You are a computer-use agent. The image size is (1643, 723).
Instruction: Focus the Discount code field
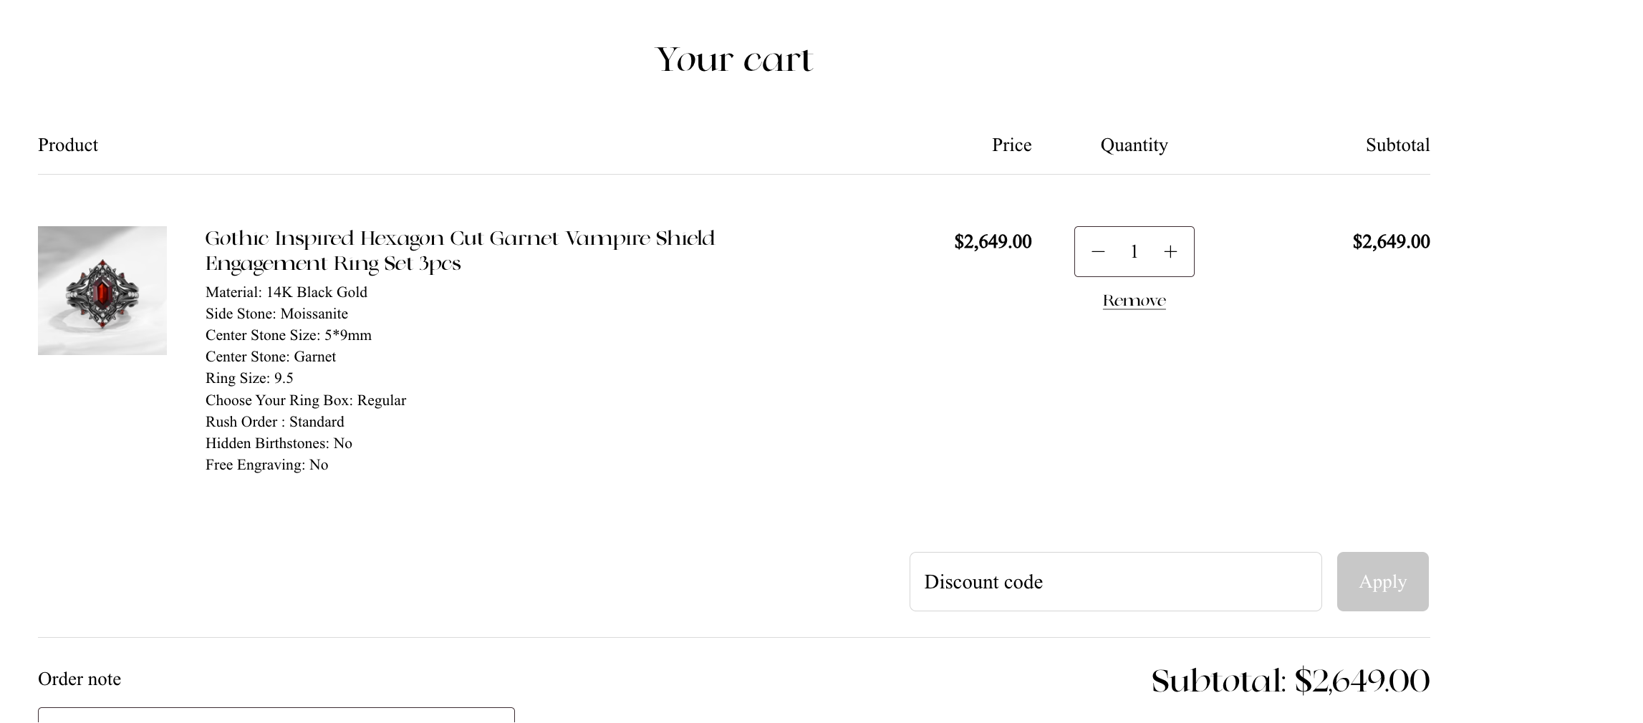coord(1115,582)
